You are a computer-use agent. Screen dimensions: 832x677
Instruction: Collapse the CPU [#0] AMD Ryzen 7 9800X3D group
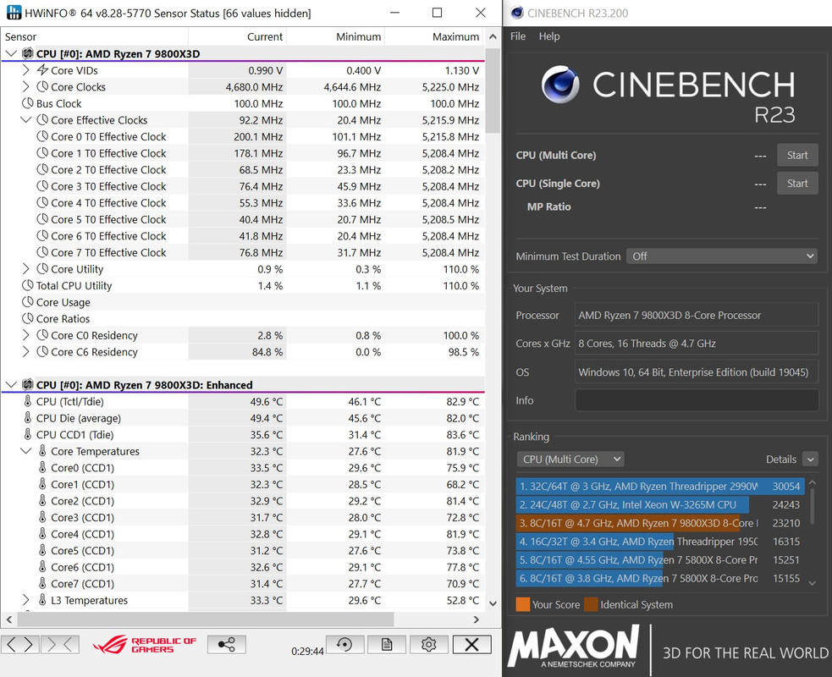[x=11, y=53]
